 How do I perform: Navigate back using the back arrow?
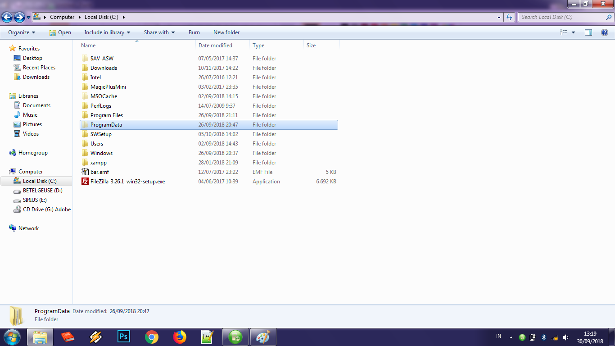click(7, 17)
